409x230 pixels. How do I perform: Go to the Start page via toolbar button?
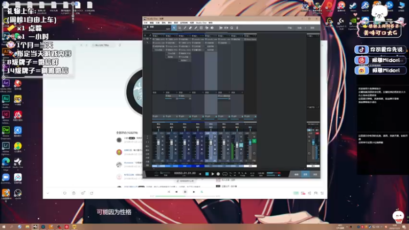click(x=290, y=28)
